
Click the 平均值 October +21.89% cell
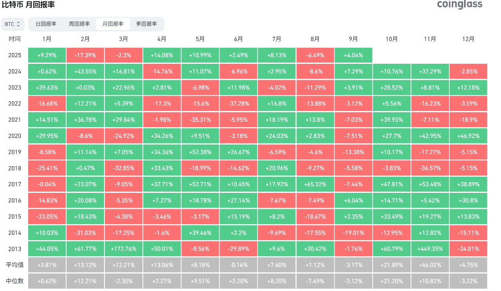pyautogui.click(x=392, y=265)
